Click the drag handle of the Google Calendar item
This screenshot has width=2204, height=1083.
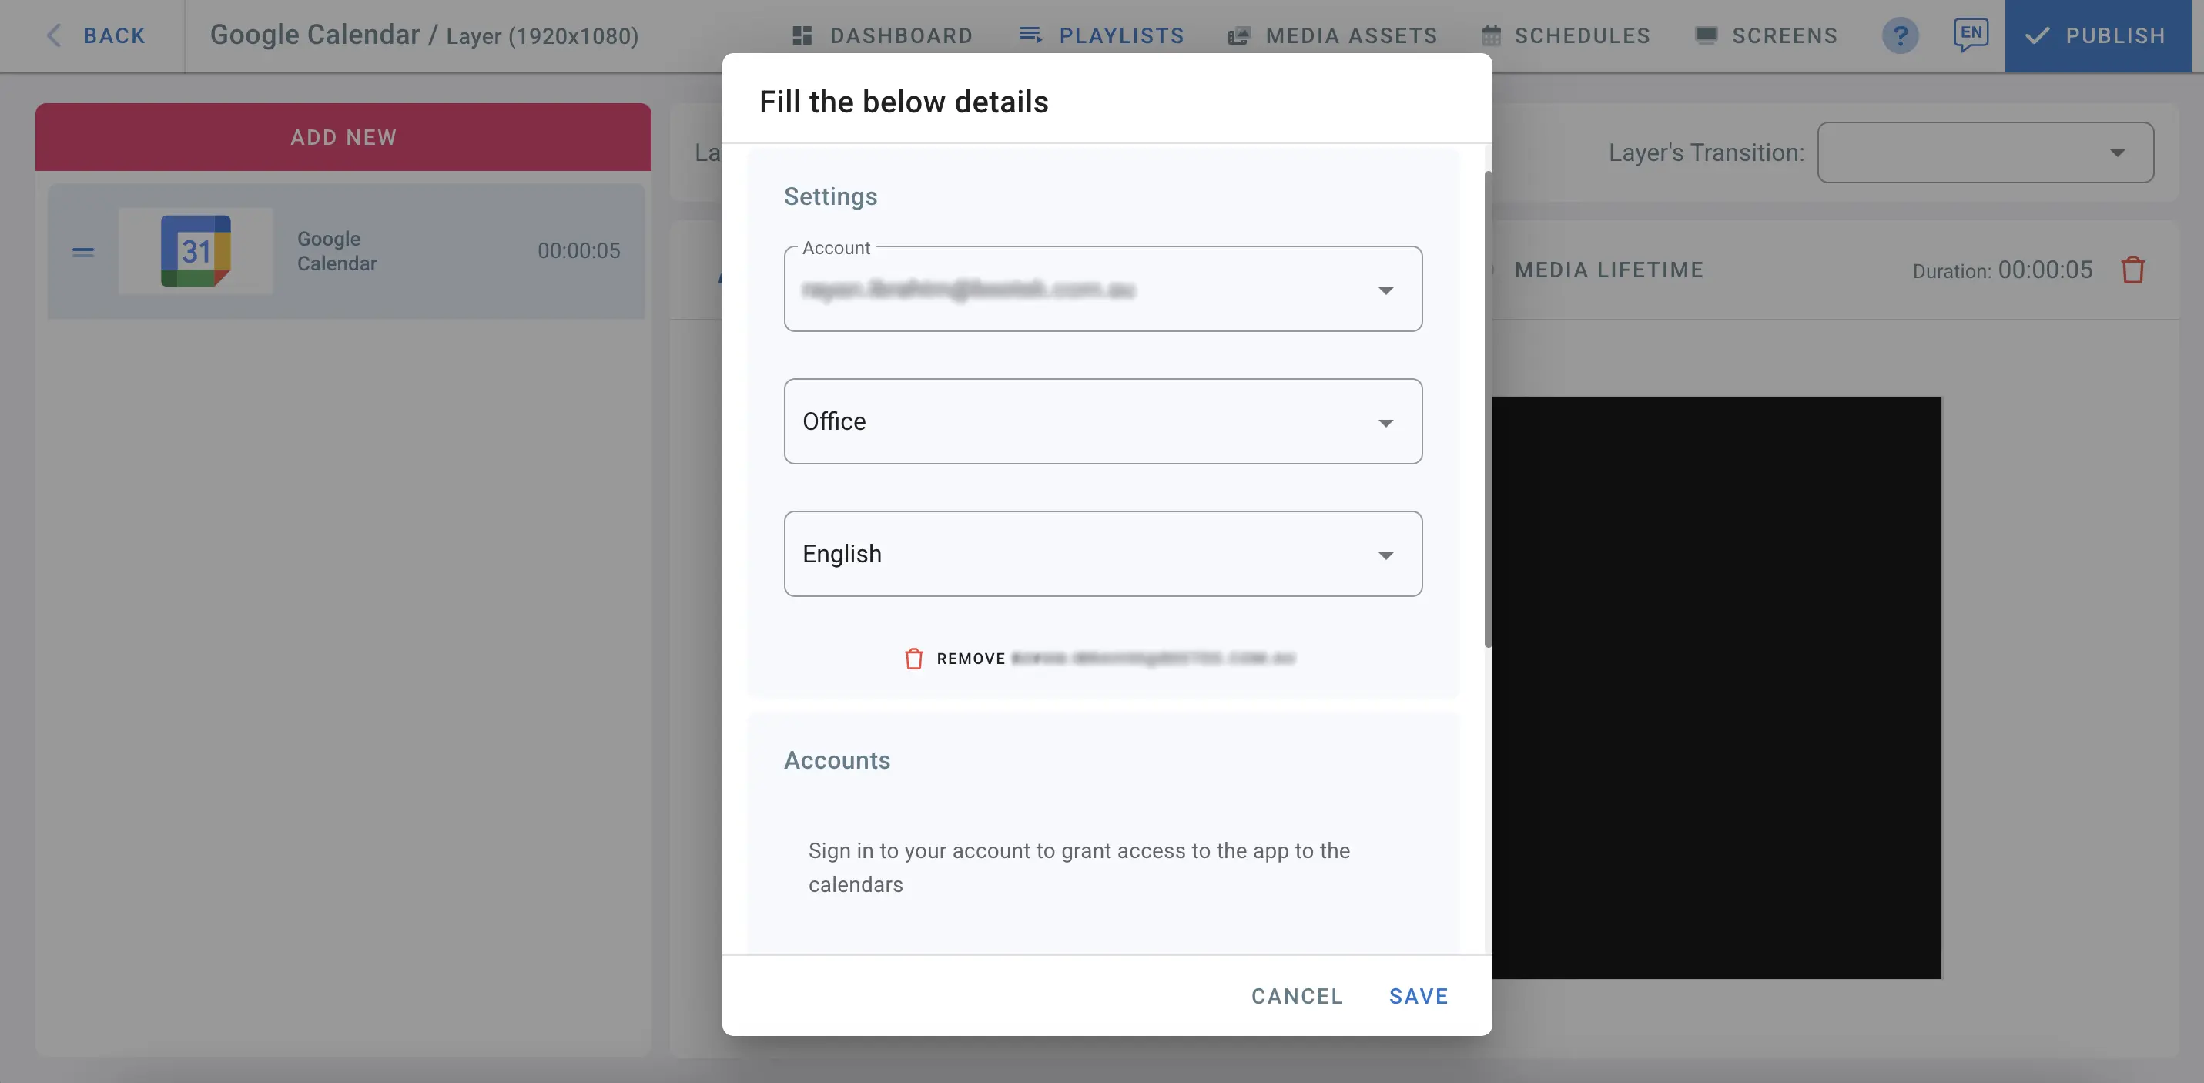coord(82,251)
